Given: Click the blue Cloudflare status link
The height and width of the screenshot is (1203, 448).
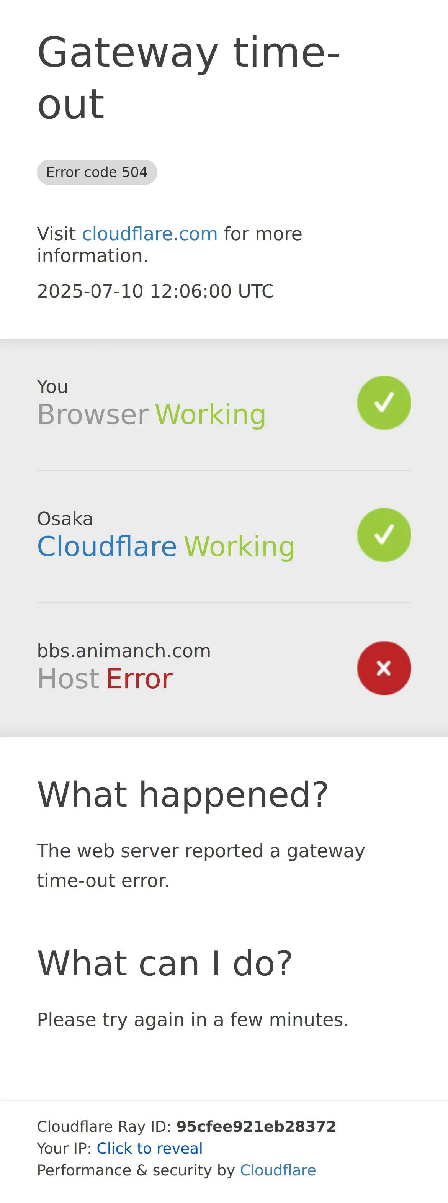Looking at the screenshot, I should (107, 547).
